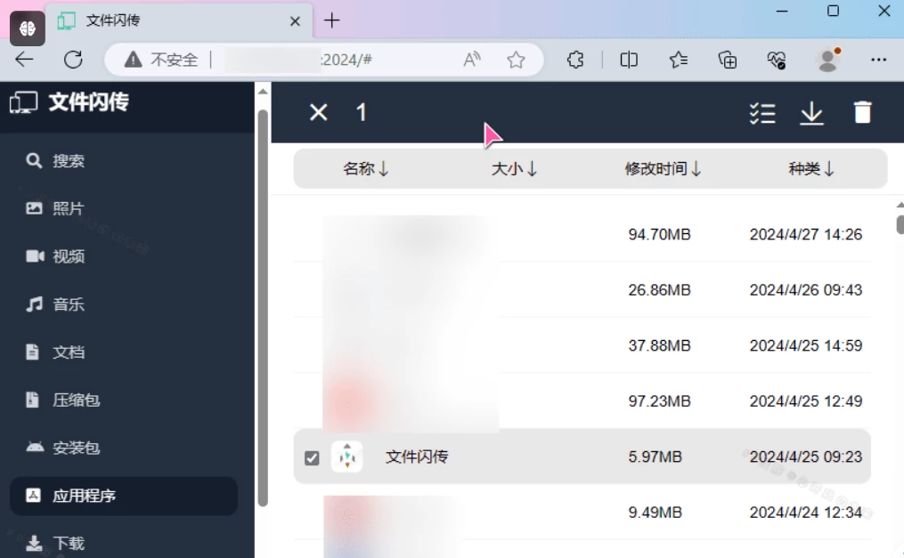Screen dimensions: 904x558
Task: Delete the selected file with trash icon
Action: pyautogui.click(x=862, y=112)
